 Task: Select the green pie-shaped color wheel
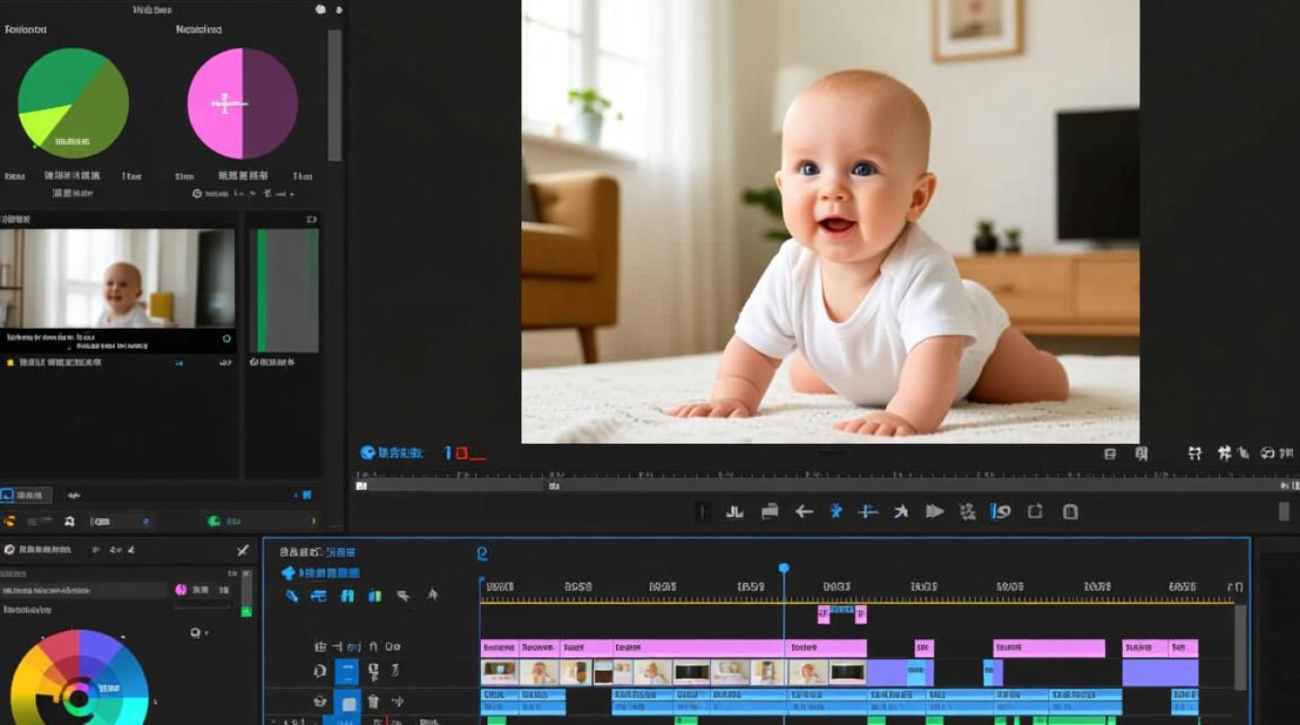tap(74, 103)
